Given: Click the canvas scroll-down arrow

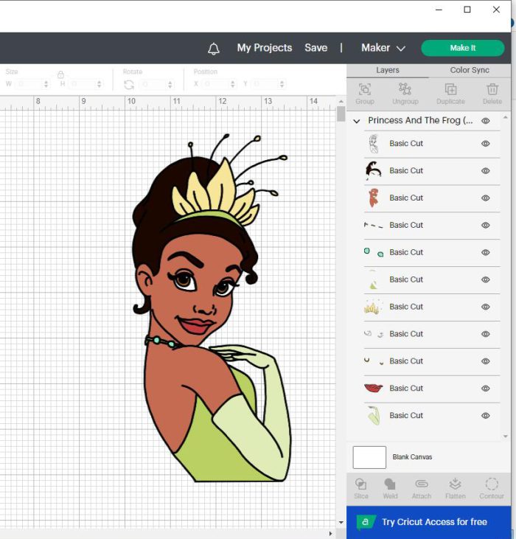Looking at the screenshot, I should tap(341, 522).
